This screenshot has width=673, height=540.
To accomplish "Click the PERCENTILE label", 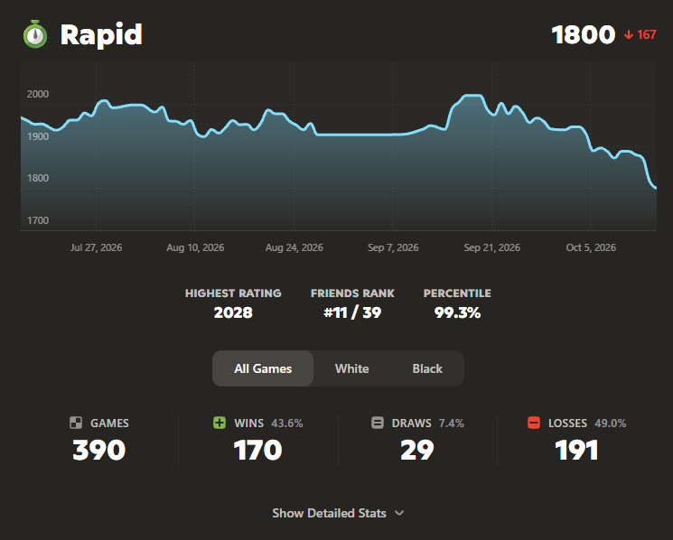I will click(x=457, y=293).
